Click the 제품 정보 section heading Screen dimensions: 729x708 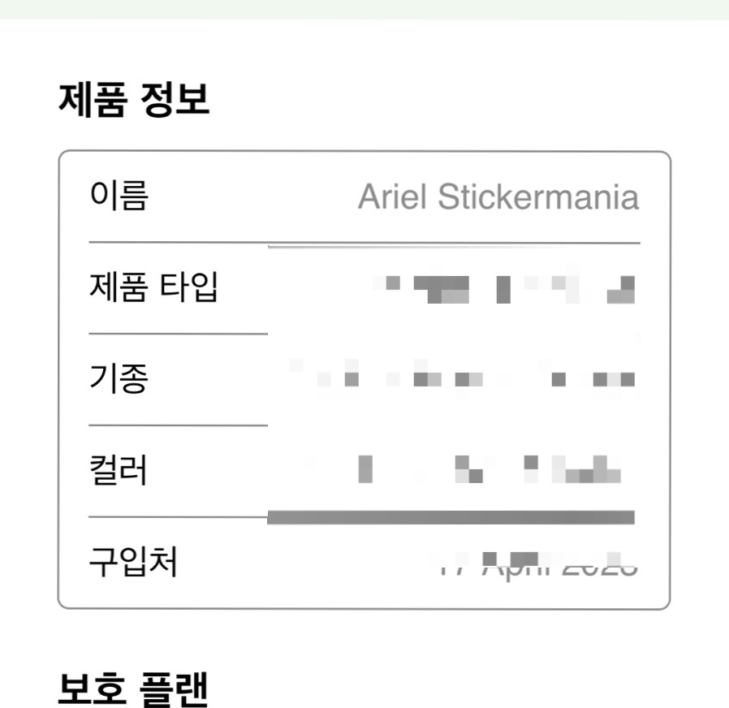[134, 100]
